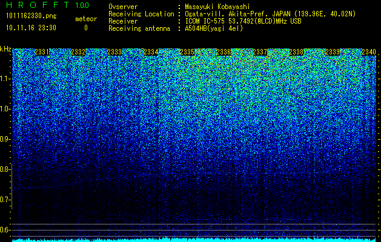Viewport: 381px width, 242px height.
Task: Click time marker 2334
Action: click(151, 52)
